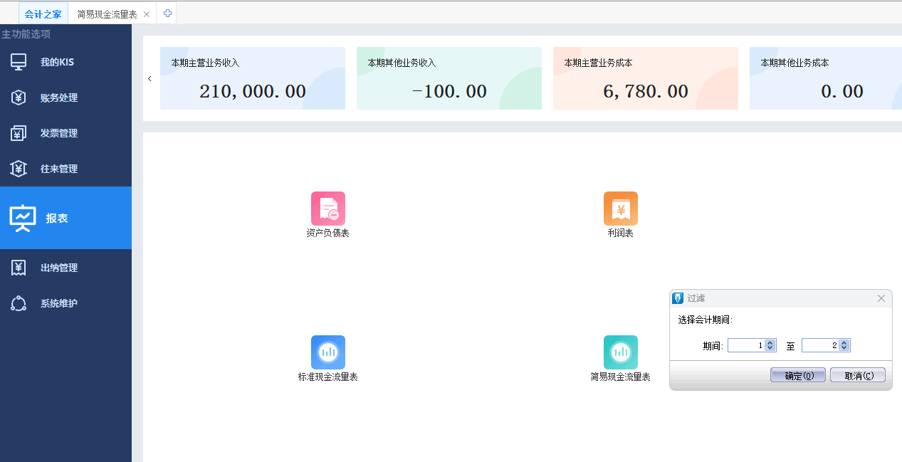Open 发票管理 in the sidebar
Screen dimensions: 902x462
click(x=58, y=133)
